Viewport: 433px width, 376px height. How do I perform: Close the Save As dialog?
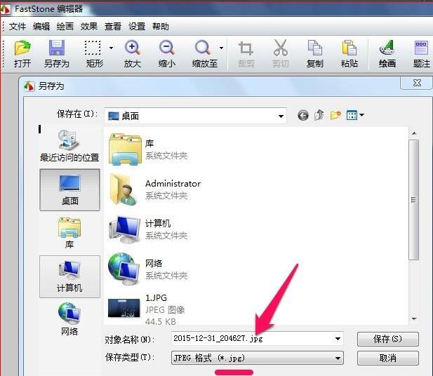417,83
